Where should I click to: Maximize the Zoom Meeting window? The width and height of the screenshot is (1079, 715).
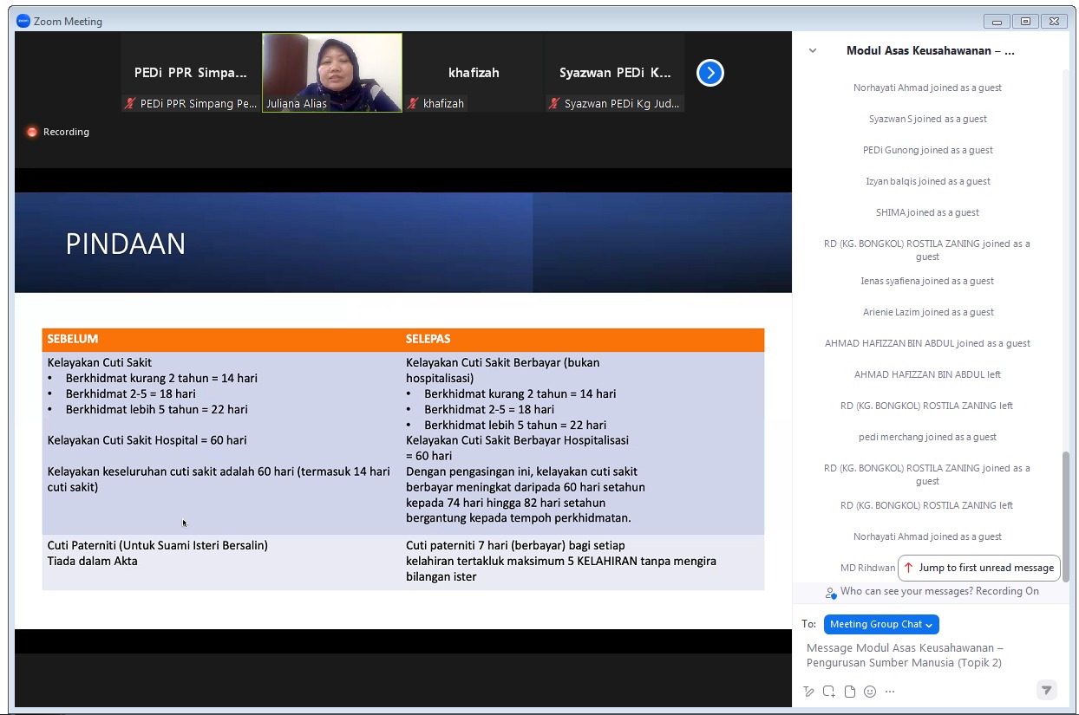click(1025, 21)
